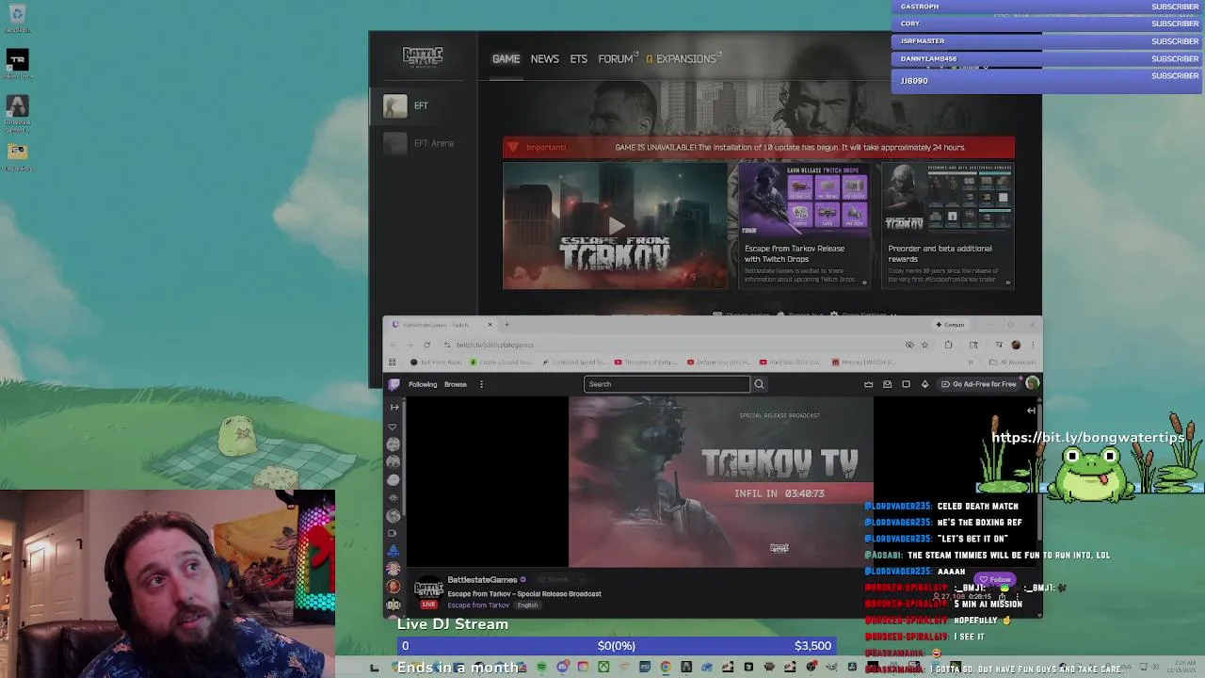
Task: Open Twitch user avatar menu
Action: pyautogui.click(x=1032, y=383)
